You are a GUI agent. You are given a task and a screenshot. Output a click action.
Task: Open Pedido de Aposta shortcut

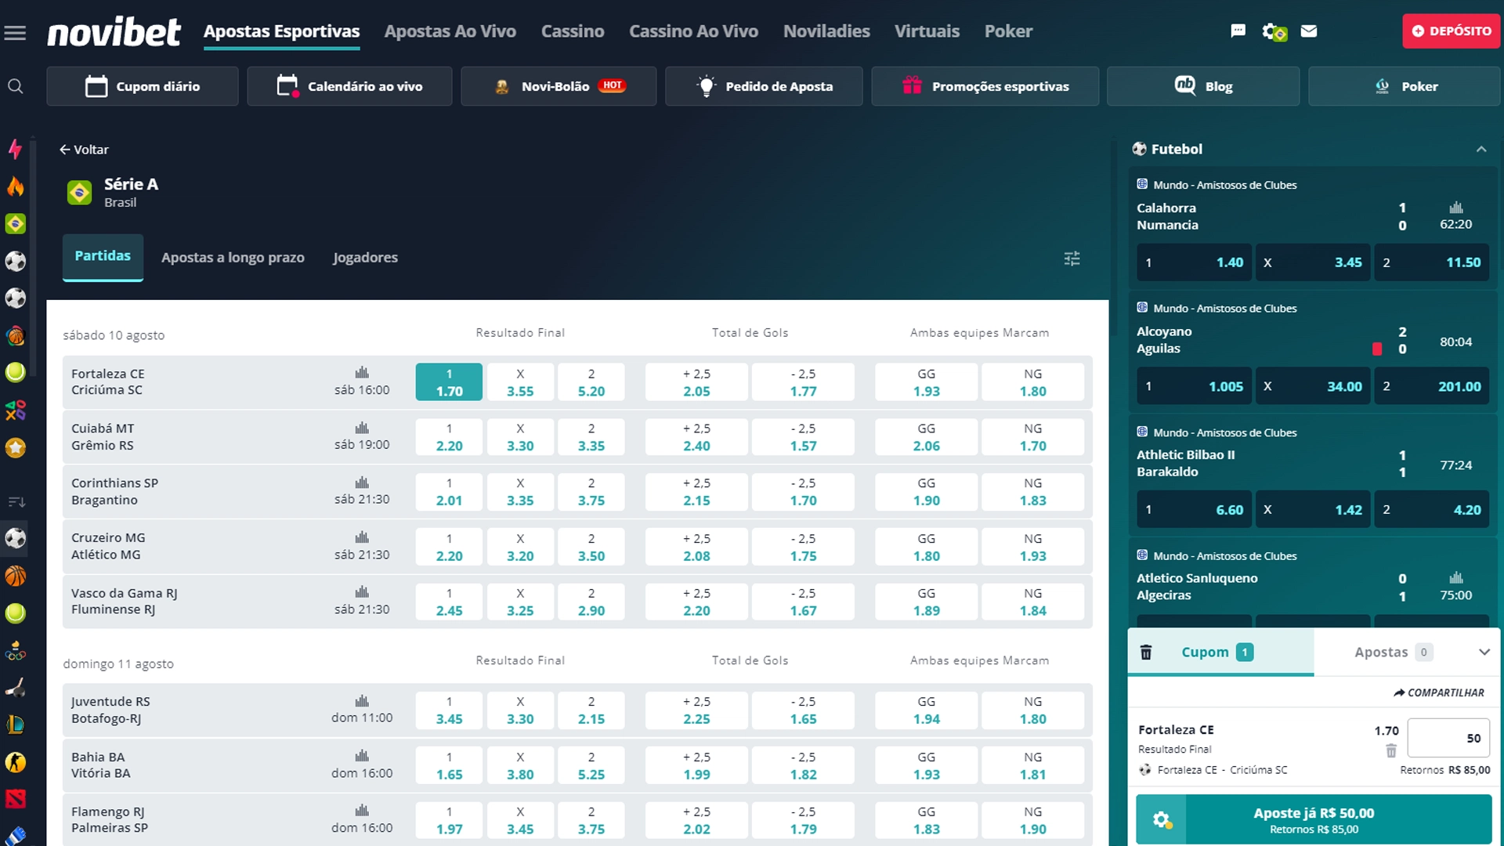(764, 86)
